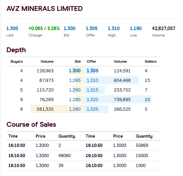Click the Course of Sales heading
183x176 pixels.
(x=31, y=124)
